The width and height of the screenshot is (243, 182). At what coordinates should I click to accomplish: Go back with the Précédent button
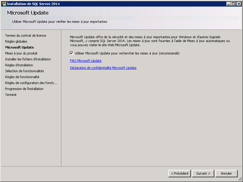(x=179, y=173)
